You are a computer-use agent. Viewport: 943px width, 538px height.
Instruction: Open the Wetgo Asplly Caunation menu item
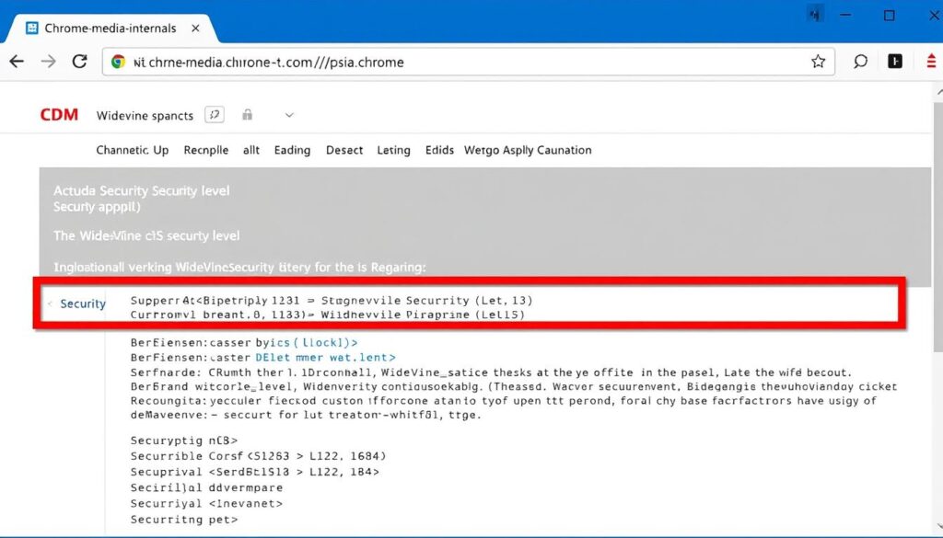click(528, 150)
